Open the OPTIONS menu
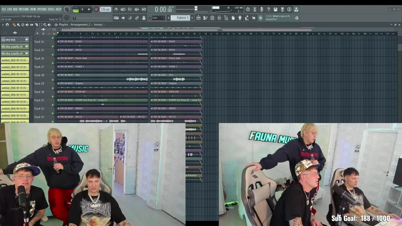The height and width of the screenshot is (226, 402). pos(42,9)
